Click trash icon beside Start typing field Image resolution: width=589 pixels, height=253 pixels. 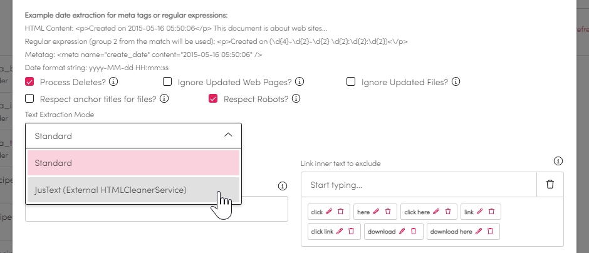[550, 185]
